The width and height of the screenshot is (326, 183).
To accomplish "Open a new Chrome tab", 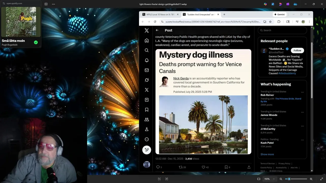I will [224, 14].
